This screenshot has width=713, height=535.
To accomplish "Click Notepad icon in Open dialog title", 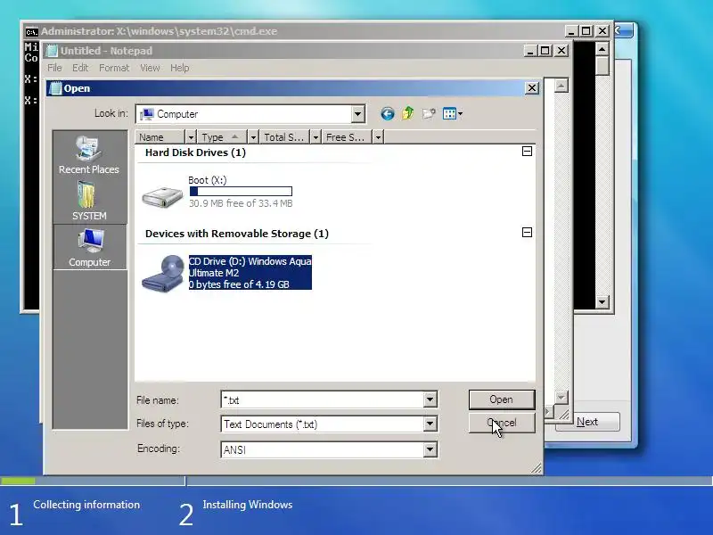I will (x=55, y=88).
